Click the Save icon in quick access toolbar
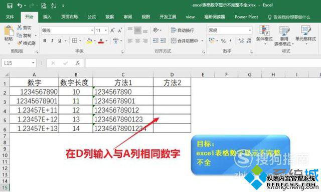Viewport: 321px width, 192px height. [x=10, y=5]
